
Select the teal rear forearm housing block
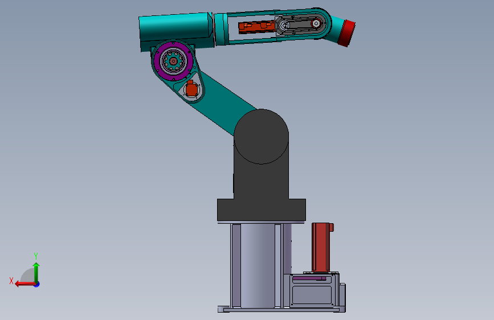click(x=176, y=31)
